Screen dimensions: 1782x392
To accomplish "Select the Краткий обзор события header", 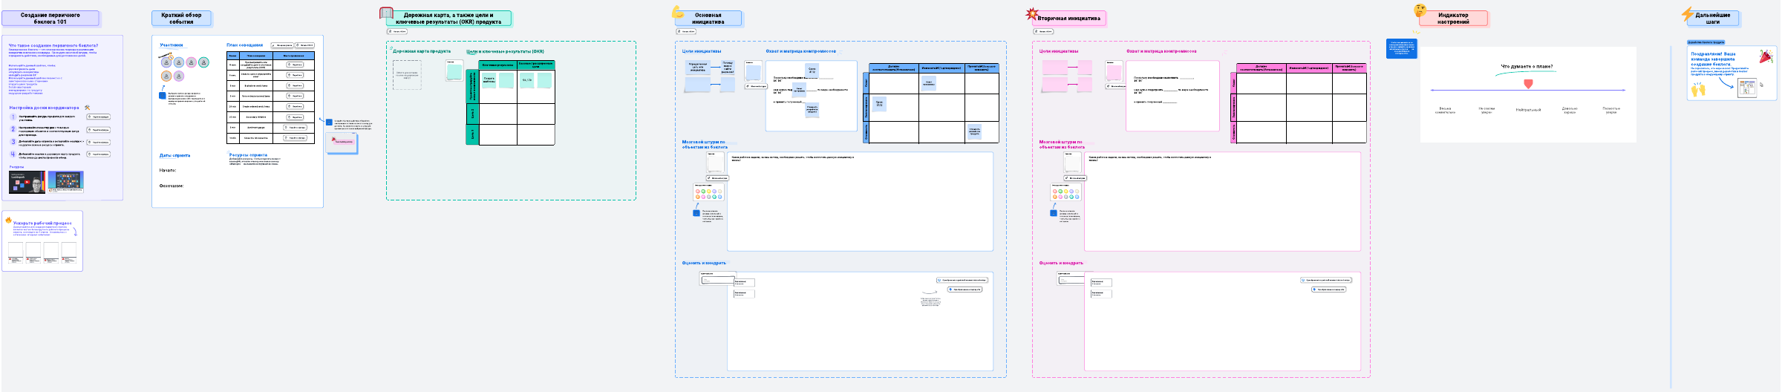I will tap(181, 18).
